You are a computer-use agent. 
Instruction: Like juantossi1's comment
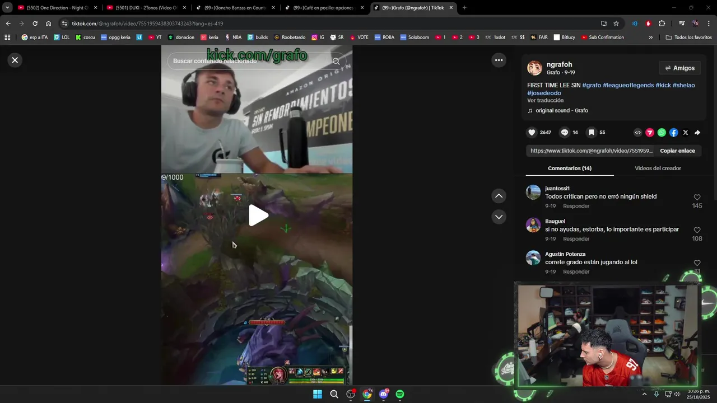coord(697,198)
